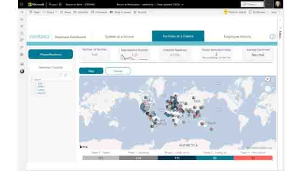
Task: Open the Power BI home link
Action: [x=55, y=4]
